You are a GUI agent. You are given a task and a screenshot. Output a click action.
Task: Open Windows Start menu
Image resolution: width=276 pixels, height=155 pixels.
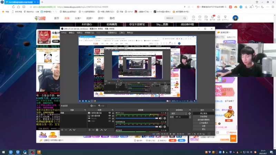click(x=3, y=152)
